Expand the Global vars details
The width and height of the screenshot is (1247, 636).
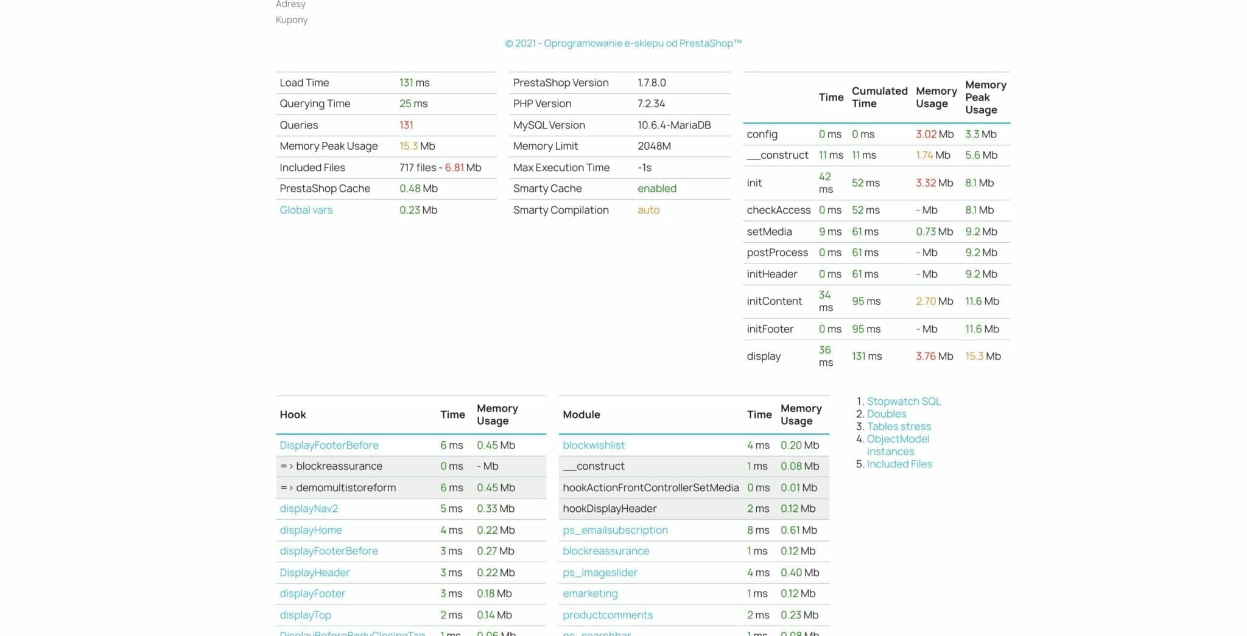point(305,210)
